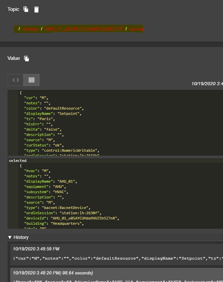Click the Value heading label
The image size is (223, 282).
coord(13,58)
